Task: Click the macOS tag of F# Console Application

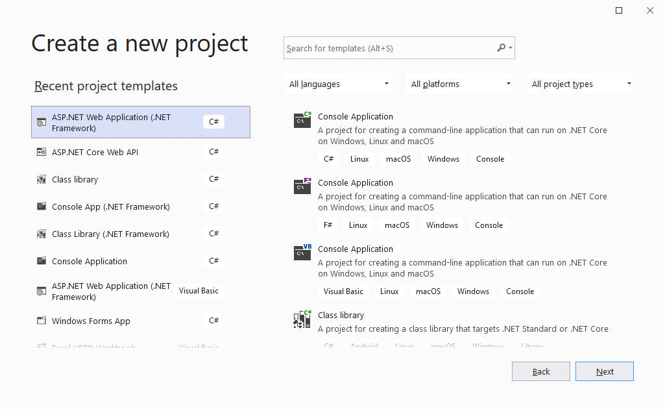Action: [397, 225]
